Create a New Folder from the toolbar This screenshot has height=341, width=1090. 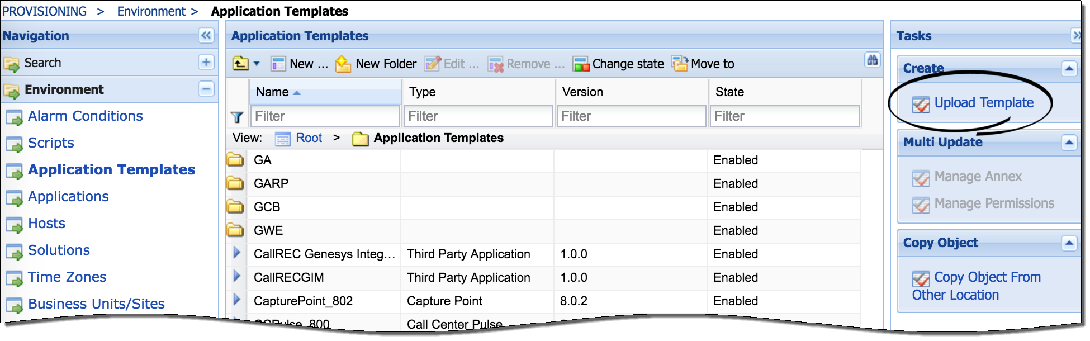pos(342,63)
